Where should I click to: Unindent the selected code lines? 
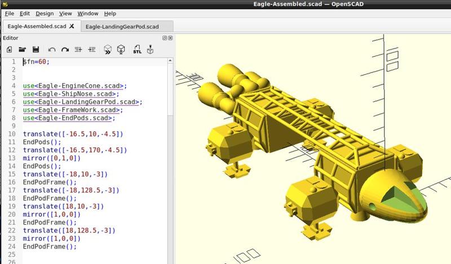click(x=78, y=50)
